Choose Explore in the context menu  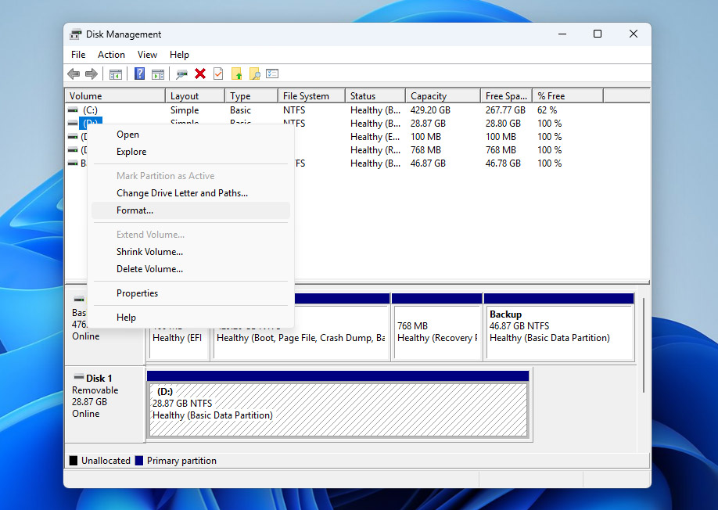click(x=191, y=152)
